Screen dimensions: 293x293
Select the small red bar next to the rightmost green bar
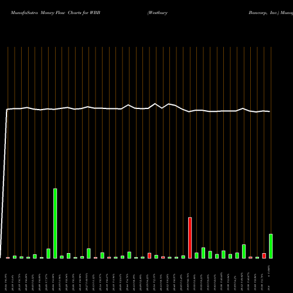point(264,256)
